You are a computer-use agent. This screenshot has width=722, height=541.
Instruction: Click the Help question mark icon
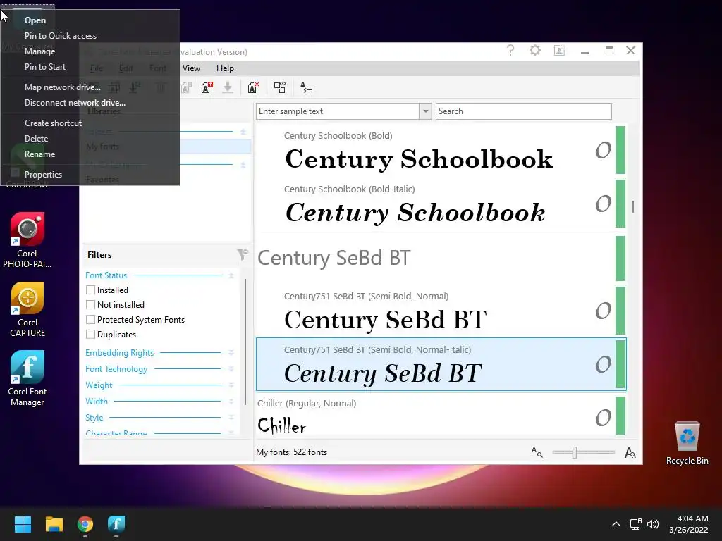pos(510,50)
